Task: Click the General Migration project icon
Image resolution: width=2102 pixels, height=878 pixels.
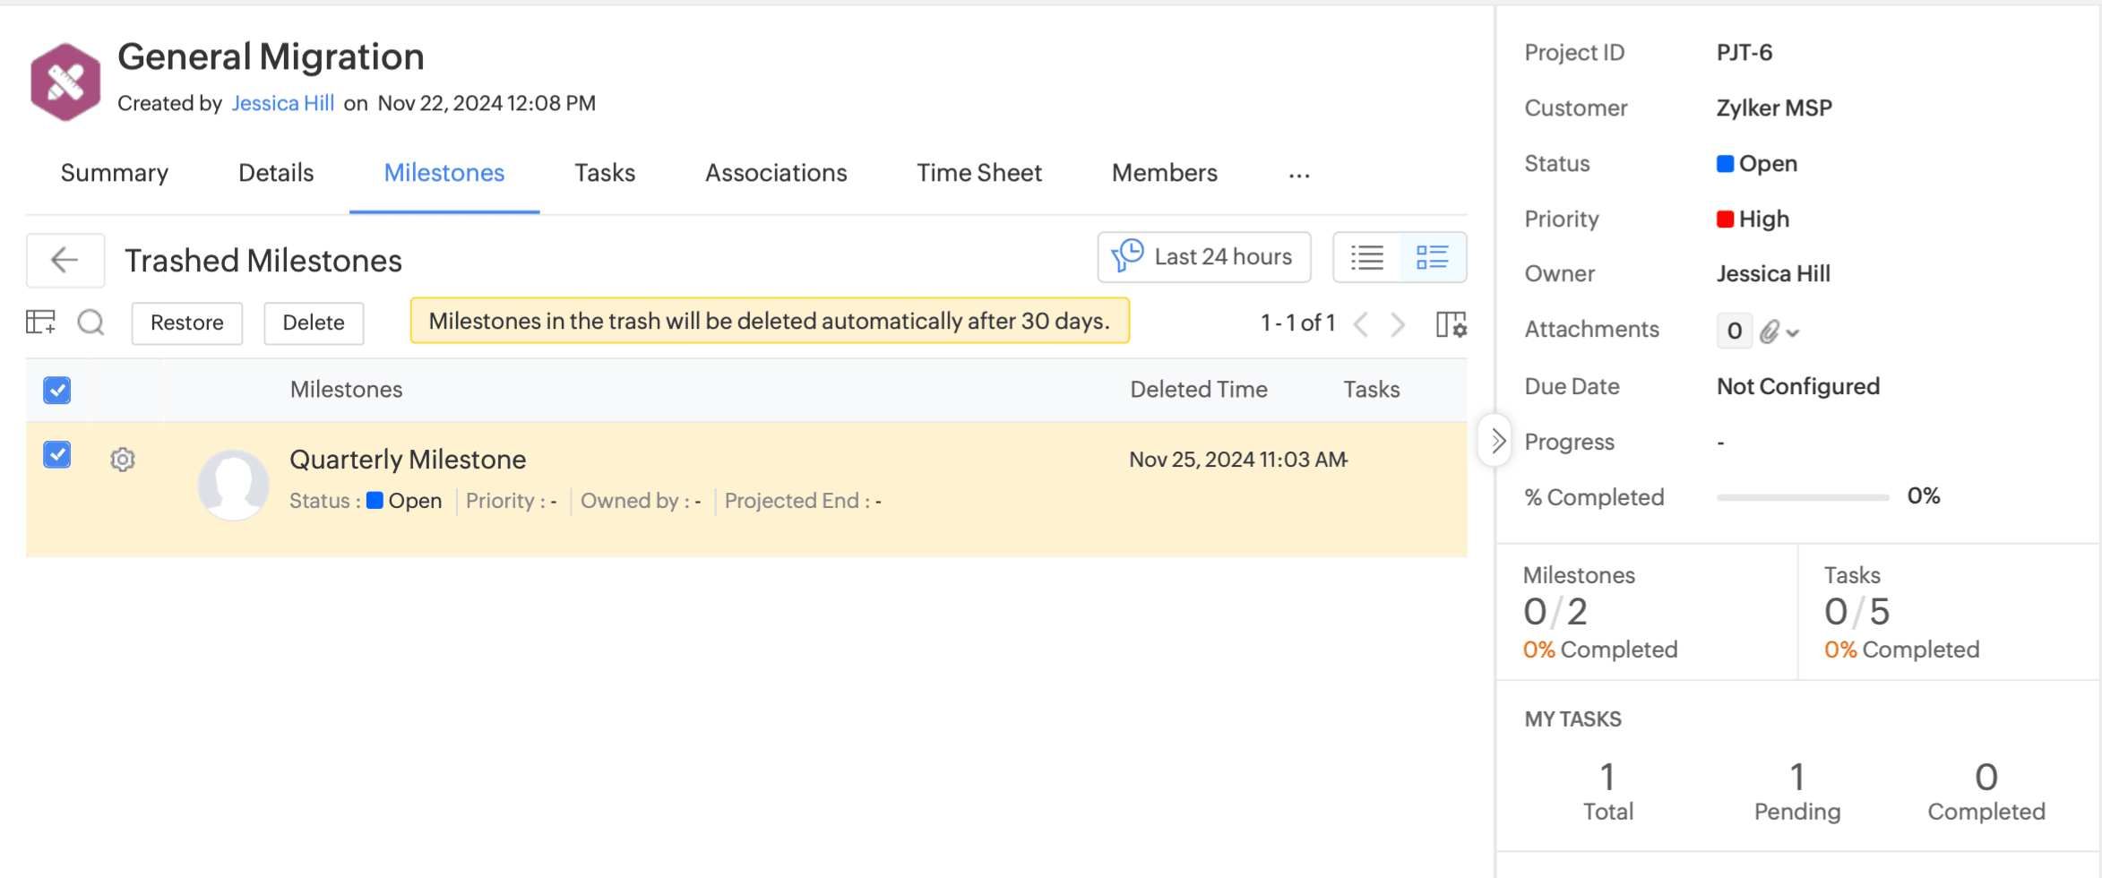Action: 65,82
